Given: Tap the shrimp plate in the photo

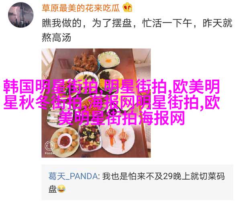Looking at the screenshot, I should 117,138.
